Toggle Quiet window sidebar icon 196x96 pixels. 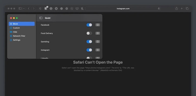point(41,18)
